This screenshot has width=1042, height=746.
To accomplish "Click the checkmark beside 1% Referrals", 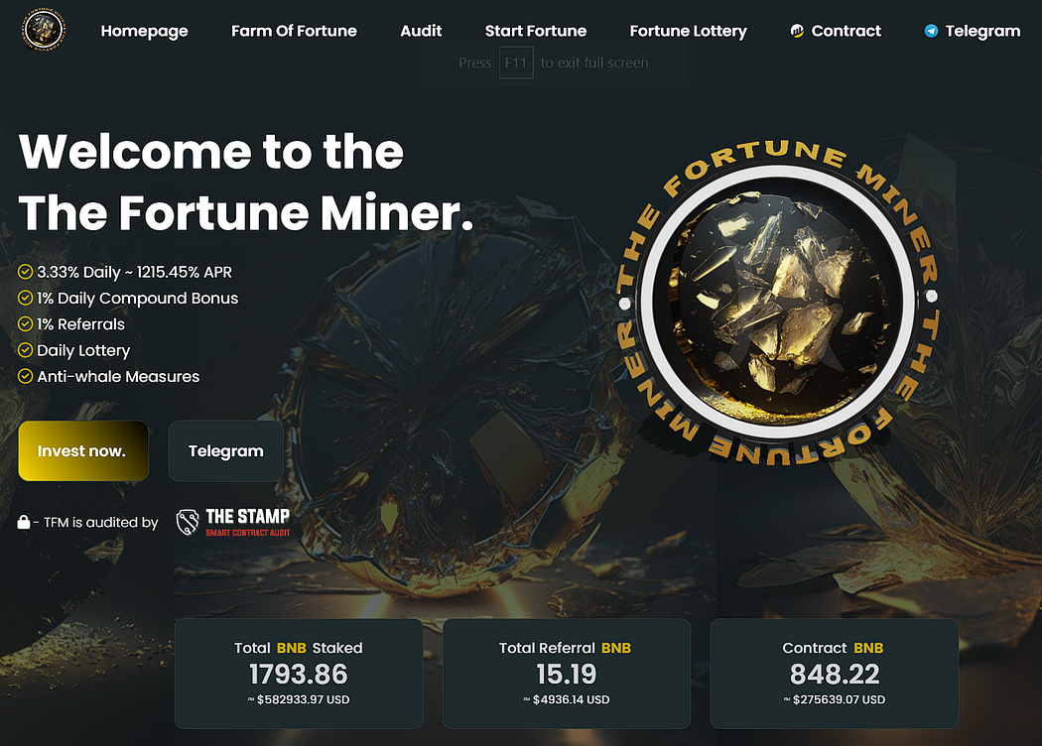I will pos(25,324).
